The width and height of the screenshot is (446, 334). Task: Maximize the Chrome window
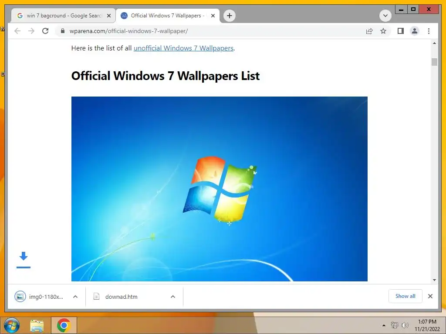pyautogui.click(x=413, y=10)
